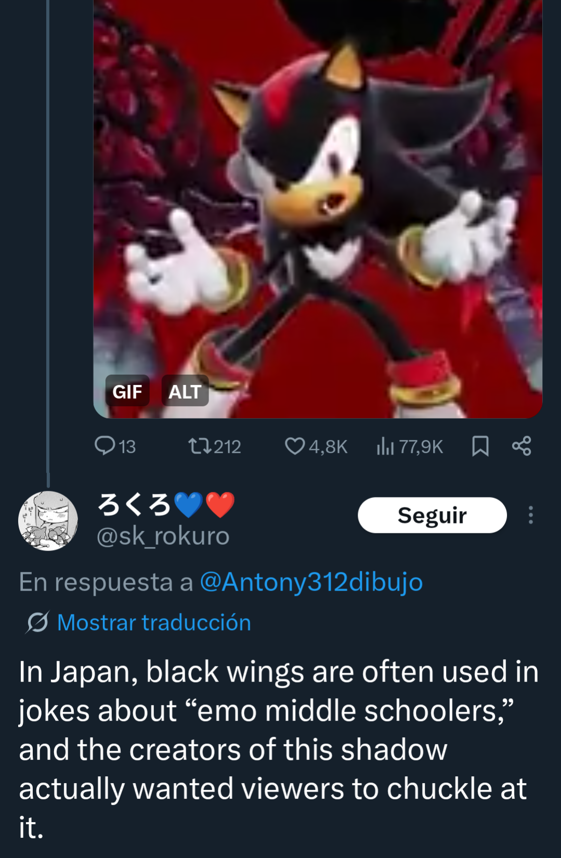Click Mostrar traducción to translate the reply

[x=154, y=622]
